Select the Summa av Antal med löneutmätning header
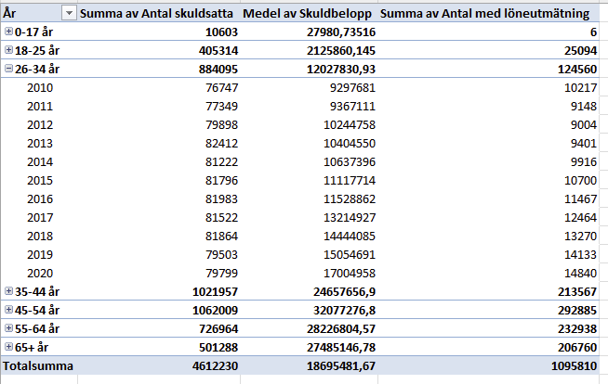Viewport: 608px width, 384px height. click(484, 14)
